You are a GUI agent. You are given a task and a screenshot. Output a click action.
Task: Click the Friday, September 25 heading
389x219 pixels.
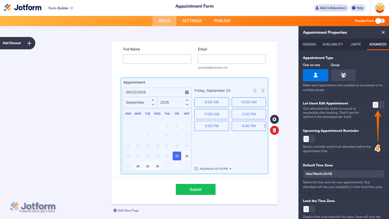(x=212, y=91)
